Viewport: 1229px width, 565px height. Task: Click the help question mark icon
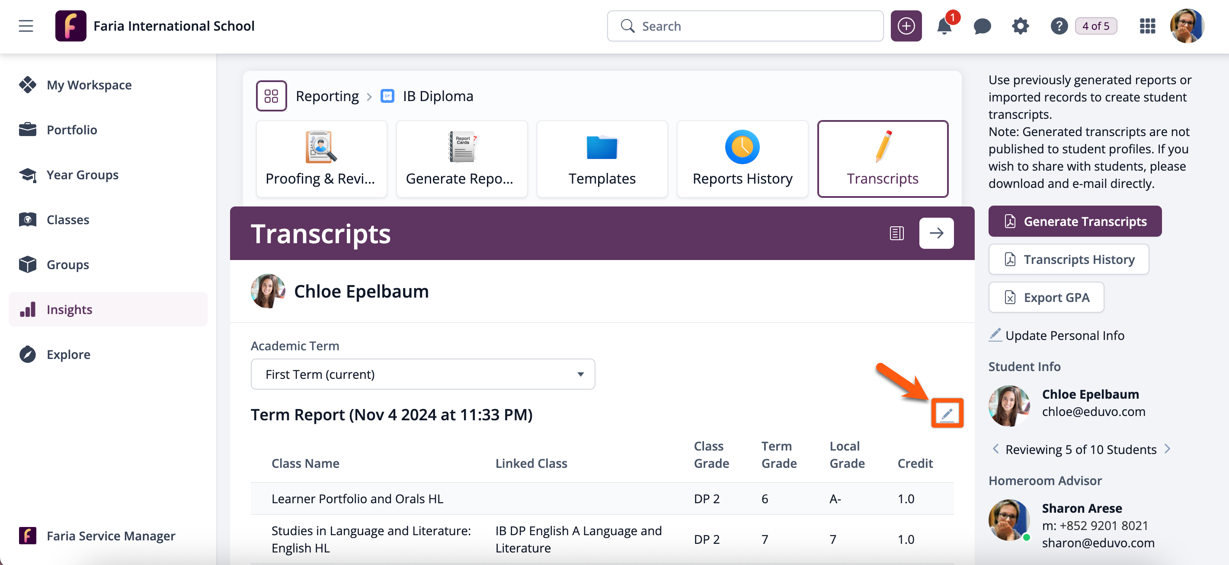click(x=1058, y=26)
